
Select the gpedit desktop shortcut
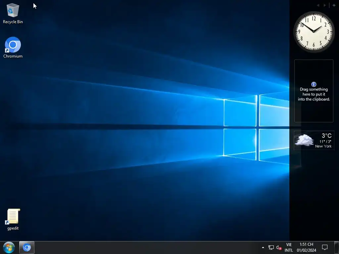coord(13,220)
